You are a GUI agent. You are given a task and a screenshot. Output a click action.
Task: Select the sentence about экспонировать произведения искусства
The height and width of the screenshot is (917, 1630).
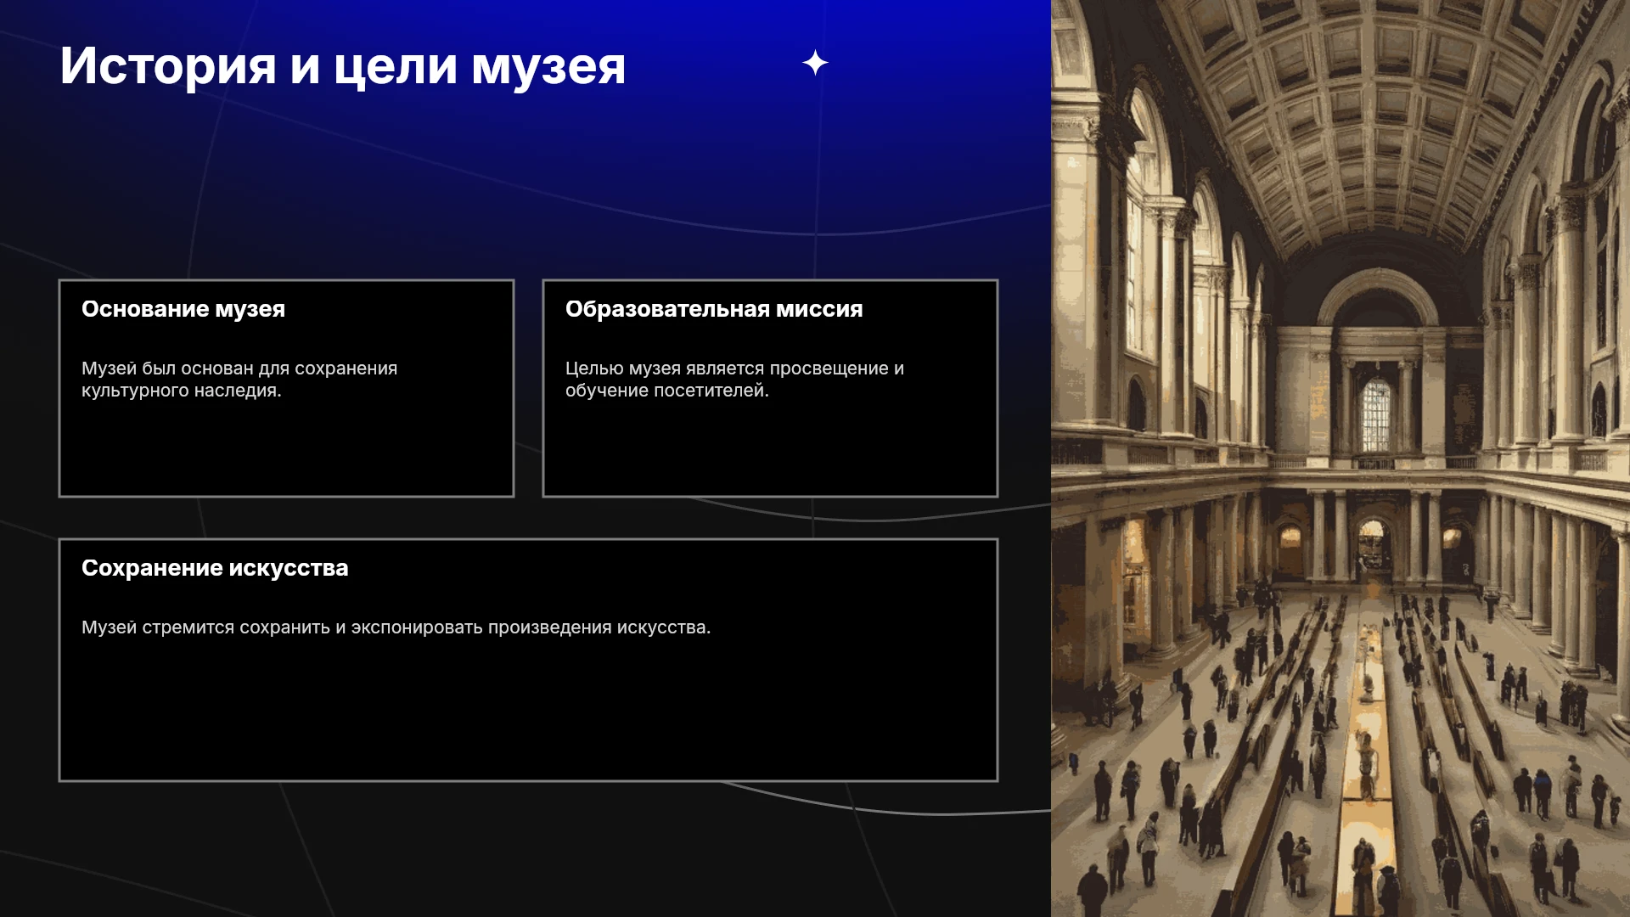click(x=396, y=627)
